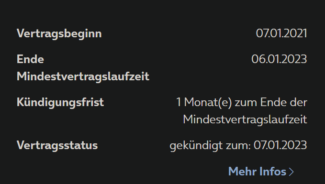Click the text 1 Monat(e)

(x=204, y=102)
